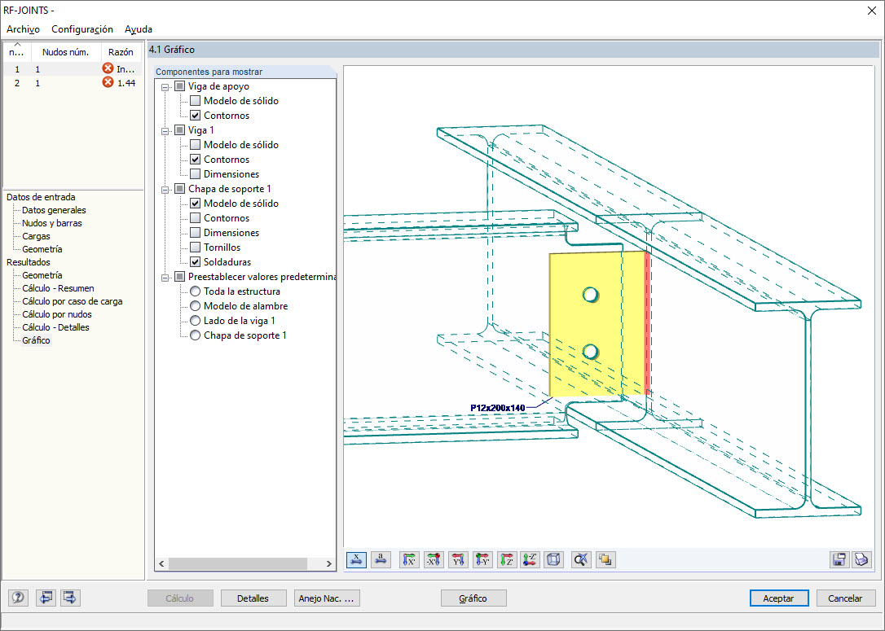Open Nudos y barras in navigator
The width and height of the screenshot is (885, 631).
[x=52, y=223]
